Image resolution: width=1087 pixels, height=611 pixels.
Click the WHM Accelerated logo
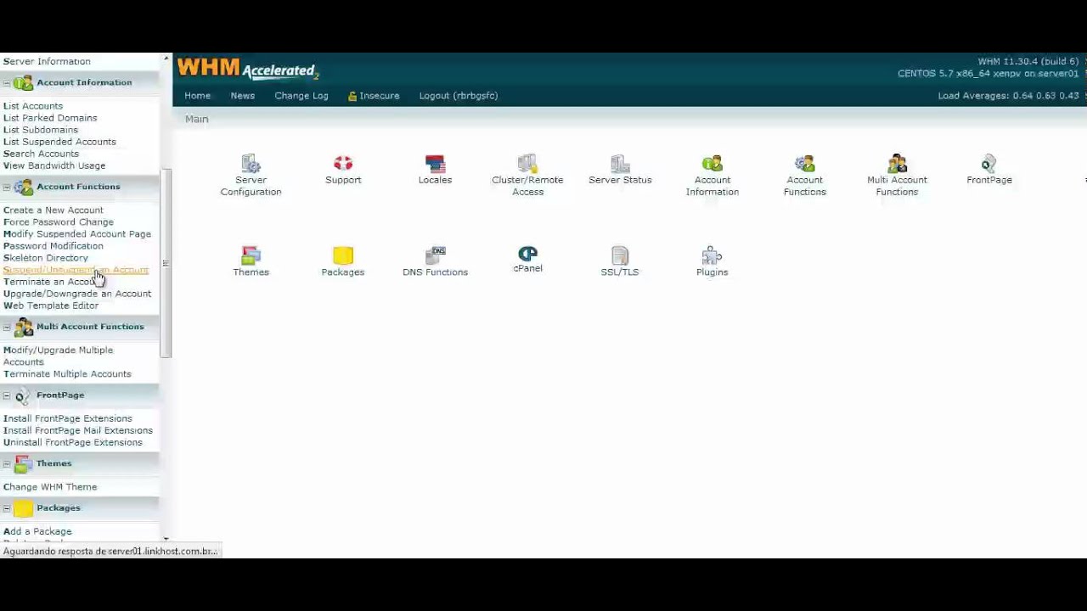pyautogui.click(x=247, y=69)
